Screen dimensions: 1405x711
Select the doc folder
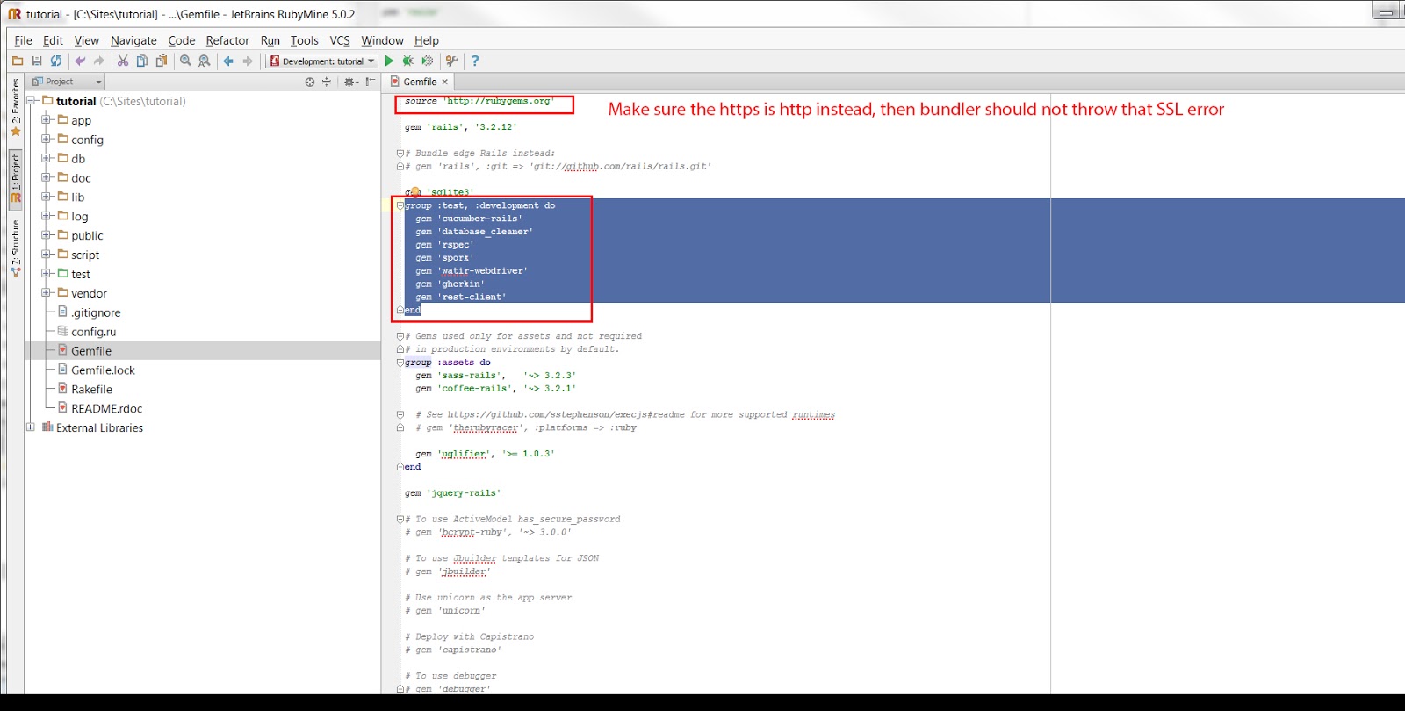click(81, 178)
